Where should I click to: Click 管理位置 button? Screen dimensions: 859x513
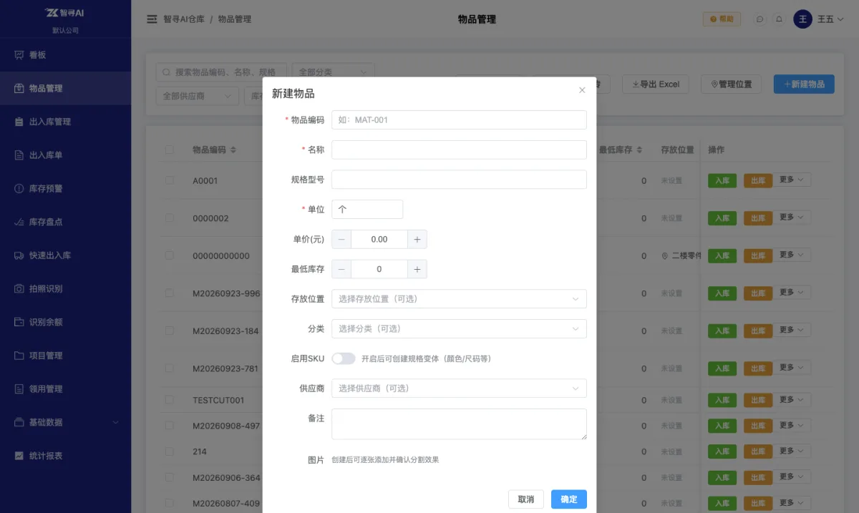point(732,84)
